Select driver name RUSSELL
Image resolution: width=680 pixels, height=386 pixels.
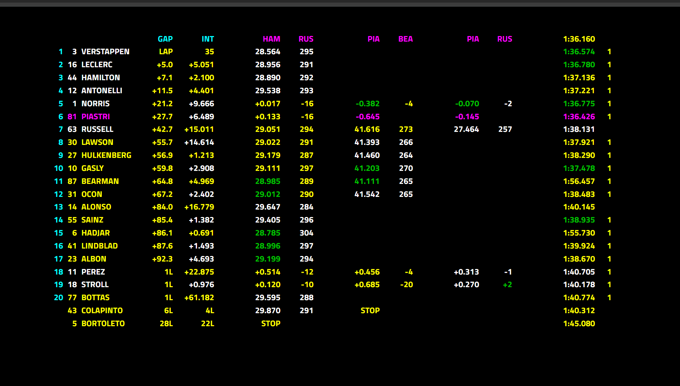[x=97, y=129]
